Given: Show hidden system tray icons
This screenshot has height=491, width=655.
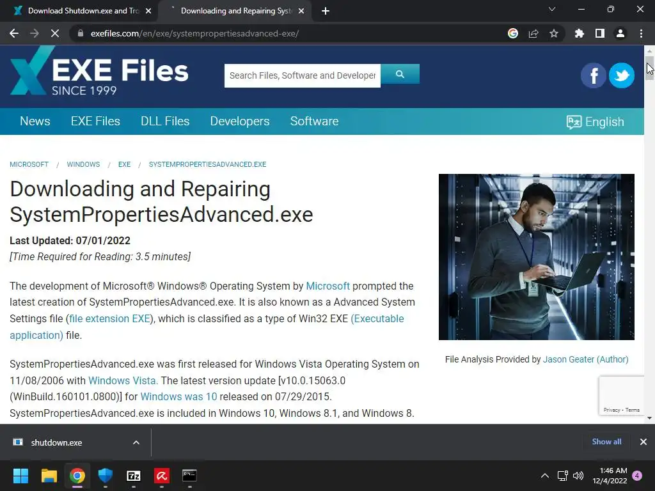Looking at the screenshot, I should pos(545,476).
